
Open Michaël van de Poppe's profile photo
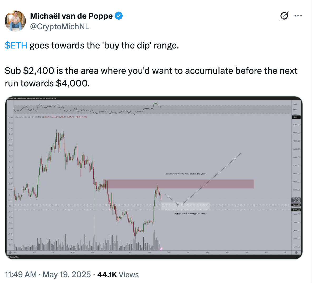coord(15,21)
